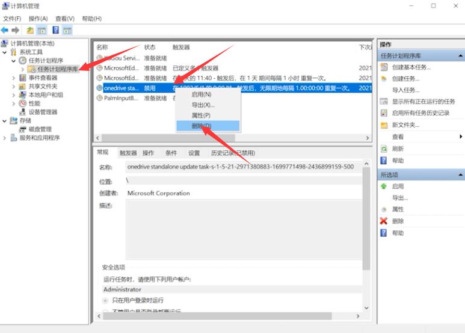Select 任务计划程序库 in the tree

58,69
